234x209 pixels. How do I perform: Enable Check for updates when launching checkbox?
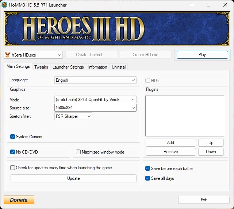click(12, 168)
